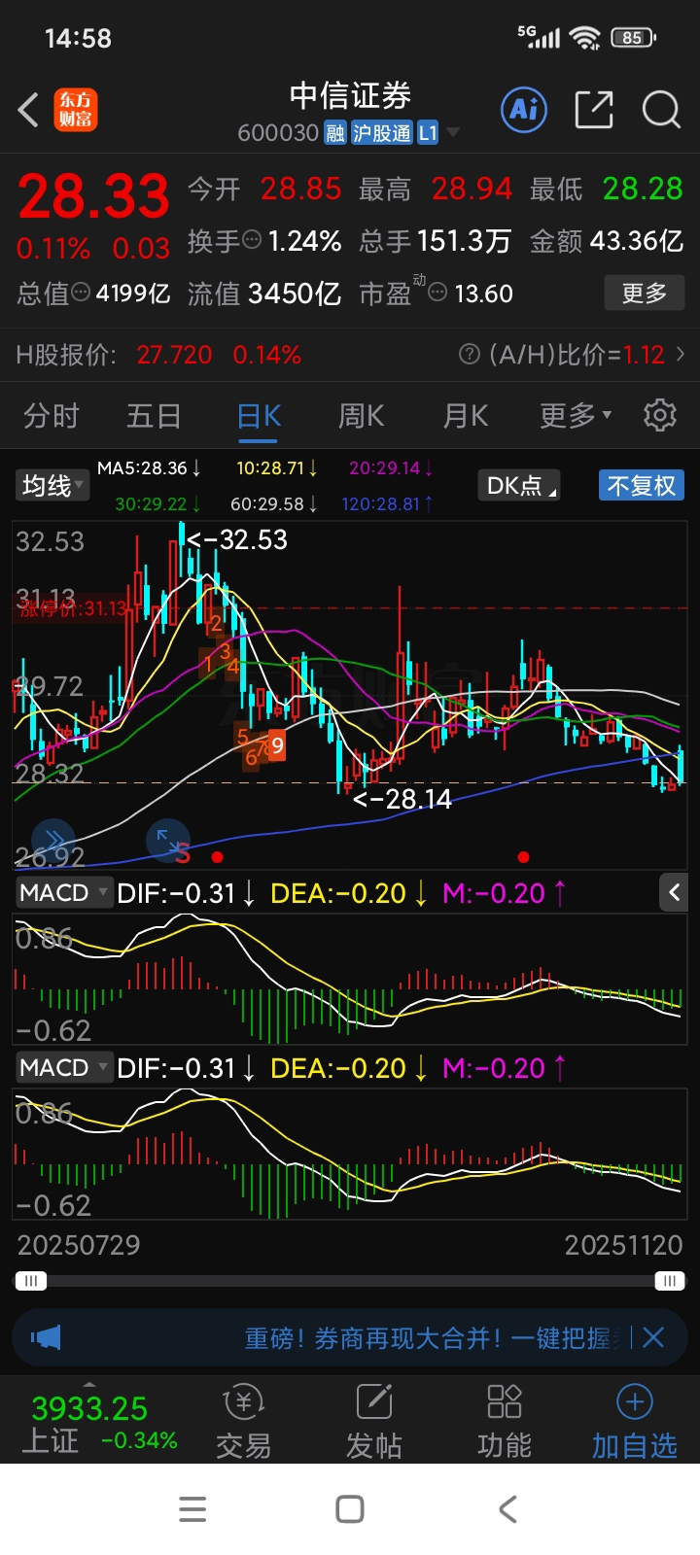The image size is (700, 1555).
Task: Tap 20250729 start date label
Action: 79,1245
